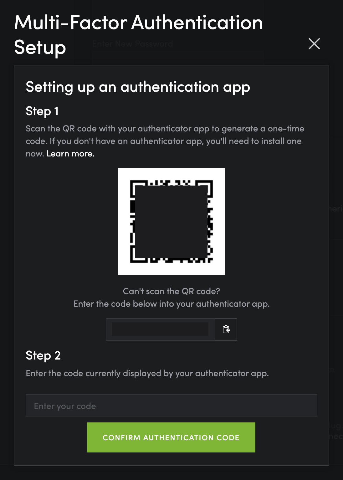343x480 pixels.
Task: Click the white border around the QR code
Action: coord(124,268)
